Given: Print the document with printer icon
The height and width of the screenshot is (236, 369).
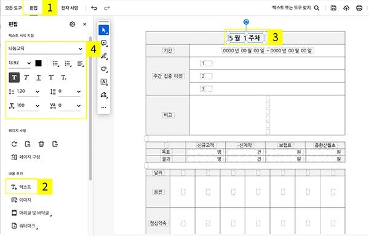Looking at the screenshot, I should click(359, 8).
